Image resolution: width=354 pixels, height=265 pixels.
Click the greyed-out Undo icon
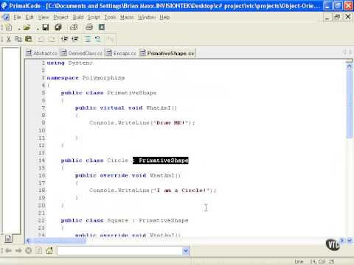(41, 39)
